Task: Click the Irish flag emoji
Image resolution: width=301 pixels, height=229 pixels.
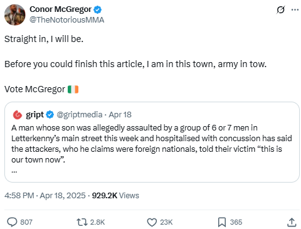Action: [73, 89]
